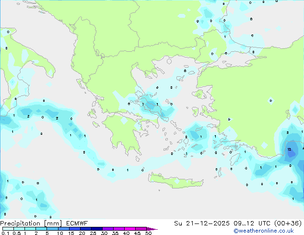Select the 30–35 mm purple legend swatch
Image resolution: width=304 pixels, height=235 pixels.
[107, 229]
